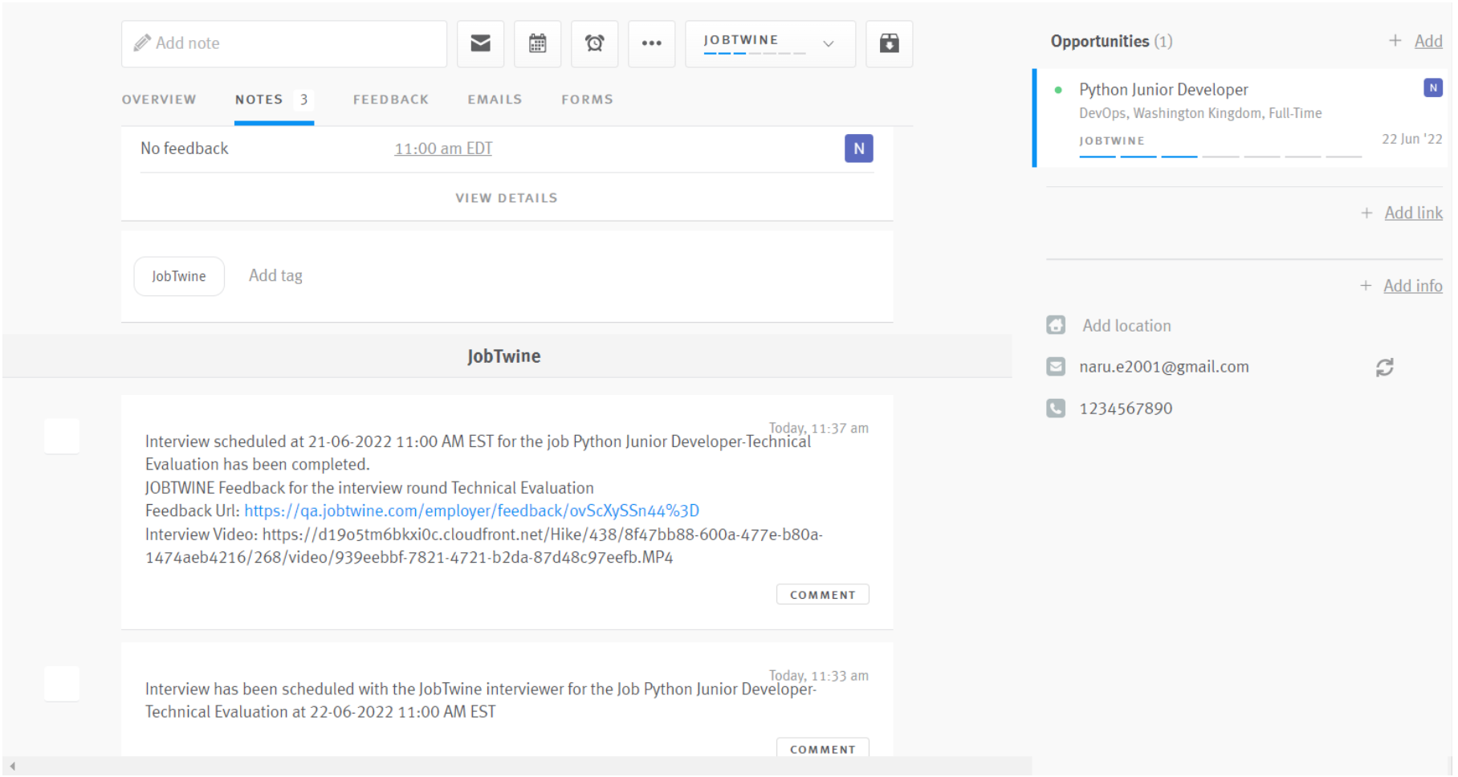The height and width of the screenshot is (777, 1458).
Task: Check the box next to the 11:33 am note
Action: [62, 683]
